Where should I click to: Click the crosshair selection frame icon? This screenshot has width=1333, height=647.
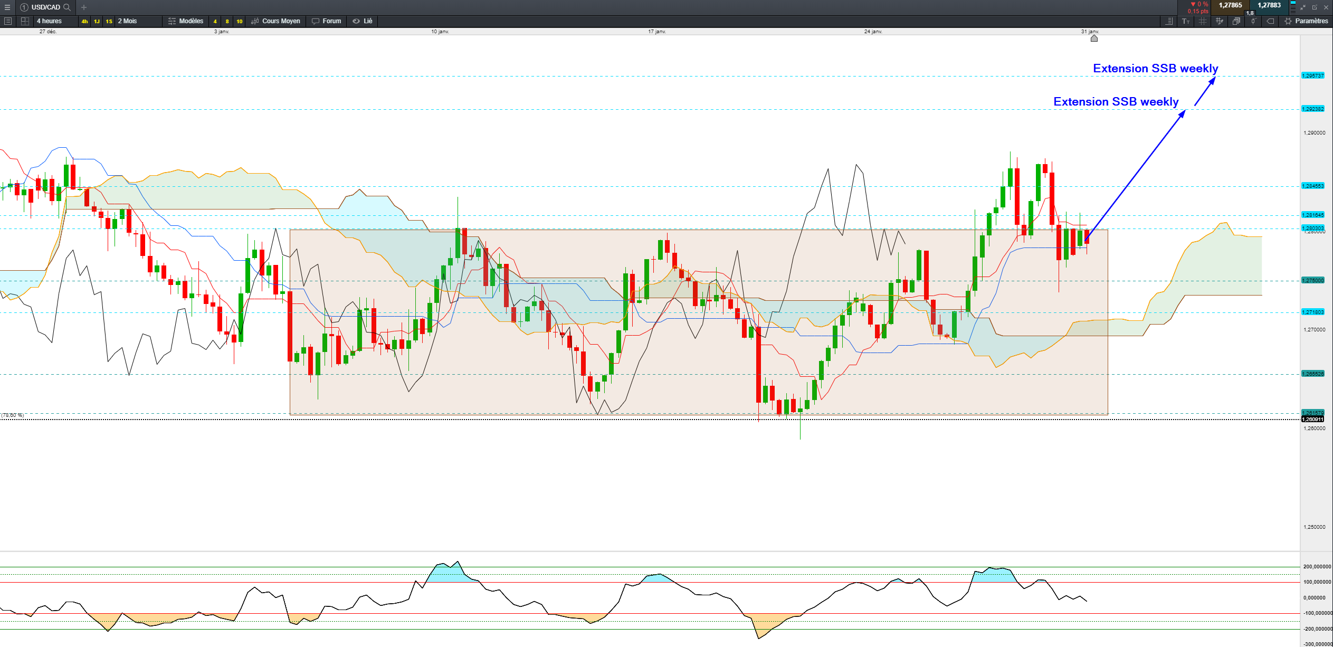pyautogui.click(x=1202, y=21)
